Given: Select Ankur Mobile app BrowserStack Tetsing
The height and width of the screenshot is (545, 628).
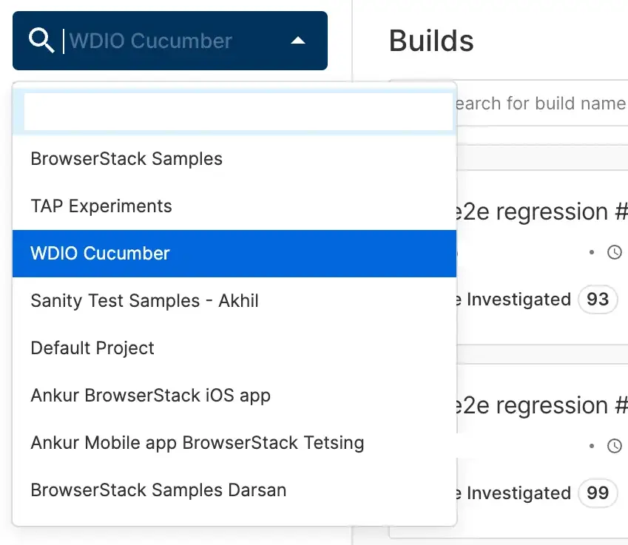Looking at the screenshot, I should (x=197, y=443).
